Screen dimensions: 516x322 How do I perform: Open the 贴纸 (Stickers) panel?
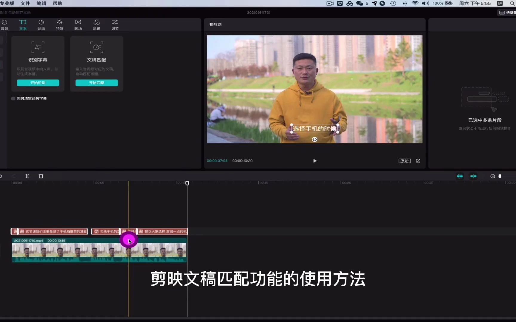click(x=41, y=24)
